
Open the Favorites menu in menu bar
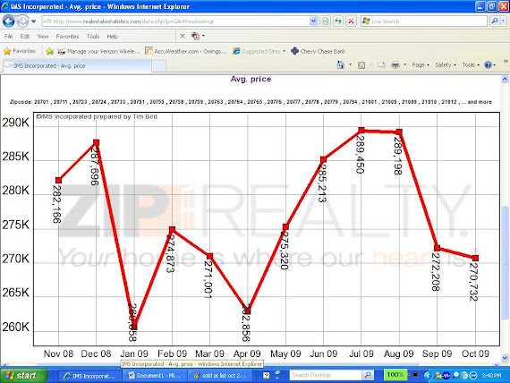tap(67, 37)
